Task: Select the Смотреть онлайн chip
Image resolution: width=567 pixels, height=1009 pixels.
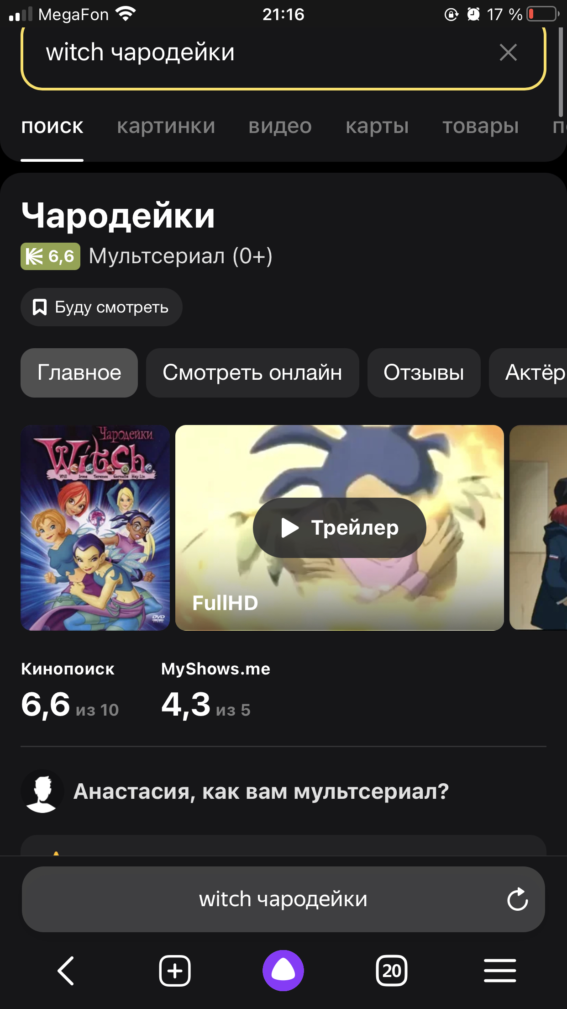Action: 252,373
